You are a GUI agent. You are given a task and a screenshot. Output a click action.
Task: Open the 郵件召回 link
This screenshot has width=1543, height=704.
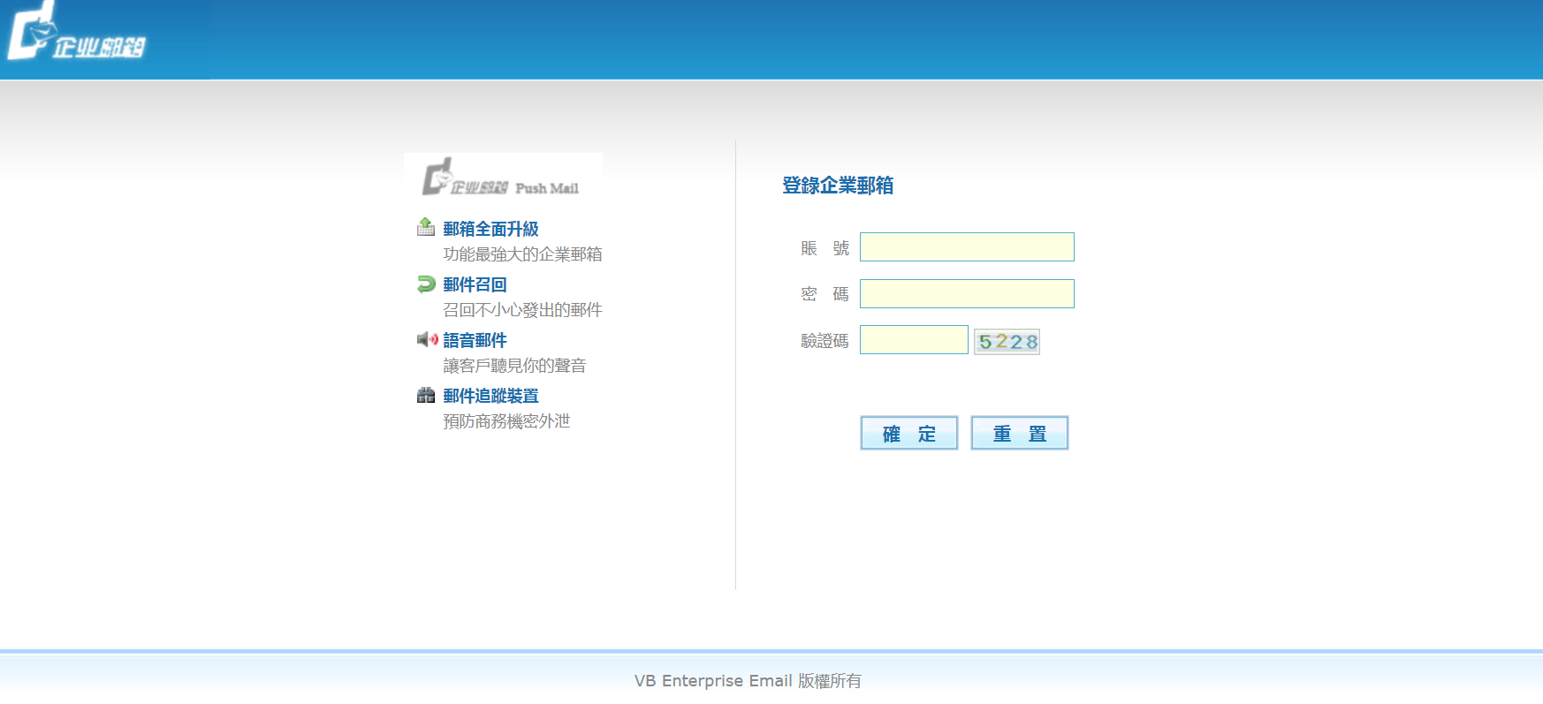[475, 284]
